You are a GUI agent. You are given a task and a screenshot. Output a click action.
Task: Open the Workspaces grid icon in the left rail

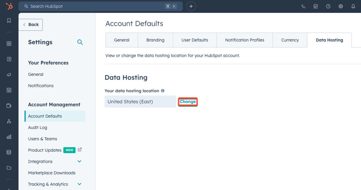tap(9, 43)
